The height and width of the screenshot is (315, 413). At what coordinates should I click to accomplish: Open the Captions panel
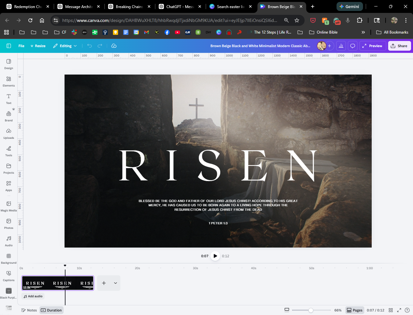[9, 276]
